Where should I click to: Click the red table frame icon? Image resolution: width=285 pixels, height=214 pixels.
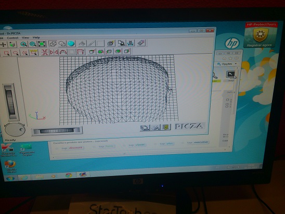pyautogui.click(x=81, y=52)
